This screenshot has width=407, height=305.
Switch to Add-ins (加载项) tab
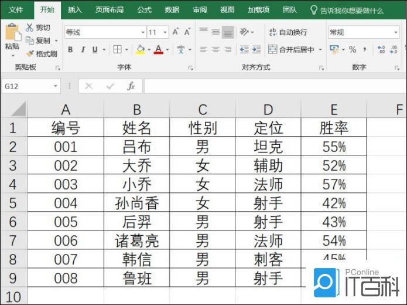click(258, 10)
